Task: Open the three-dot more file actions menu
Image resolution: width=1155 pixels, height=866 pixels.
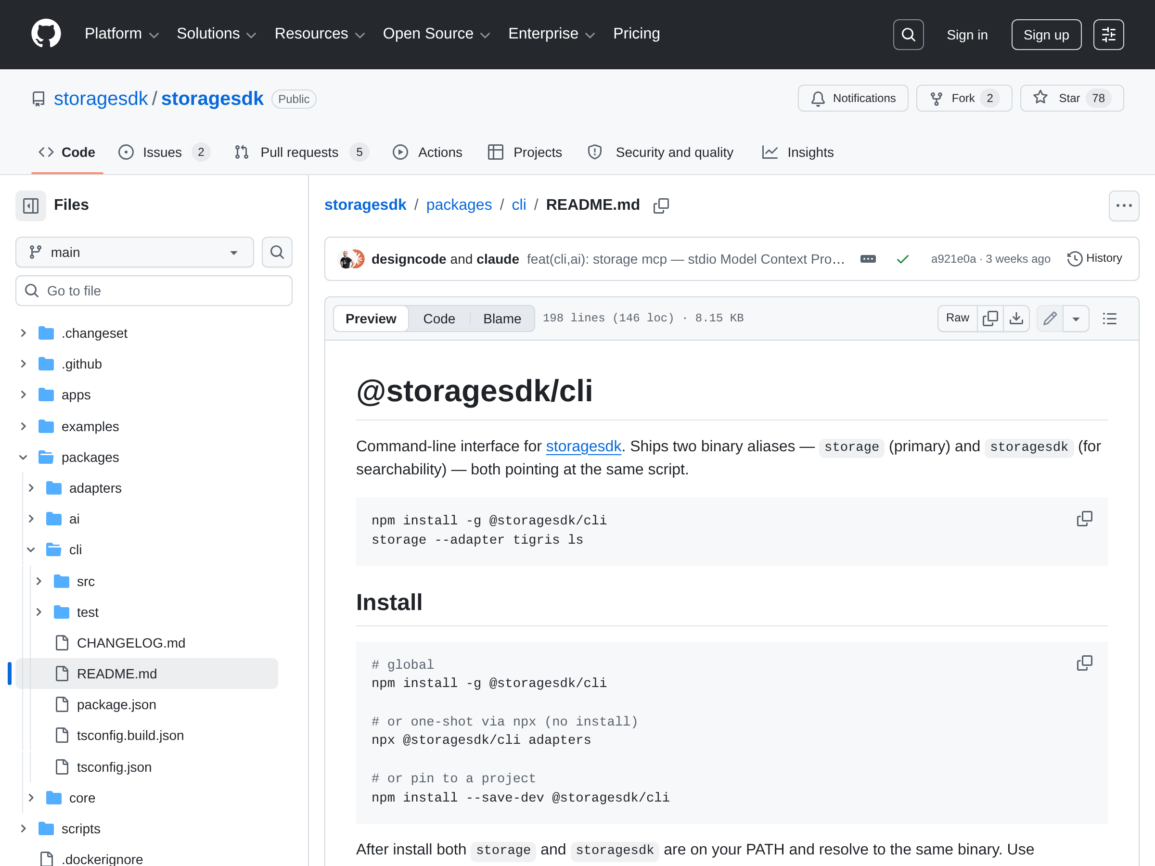Action: coord(1124,205)
